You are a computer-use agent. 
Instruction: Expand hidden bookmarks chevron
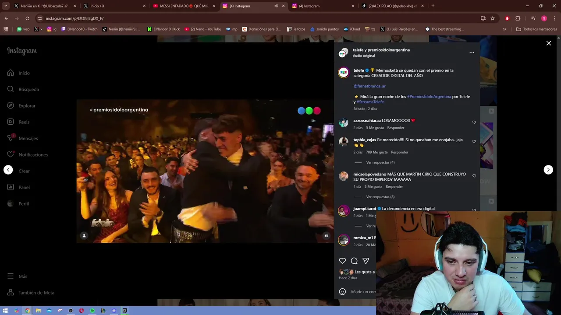504,29
